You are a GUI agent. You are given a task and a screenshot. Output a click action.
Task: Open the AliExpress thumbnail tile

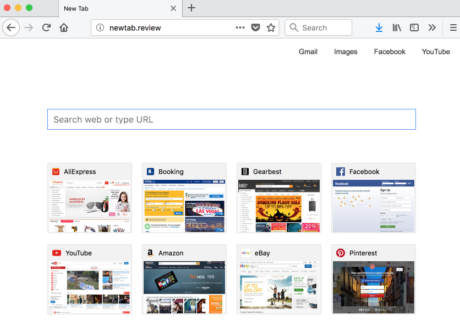point(90,198)
